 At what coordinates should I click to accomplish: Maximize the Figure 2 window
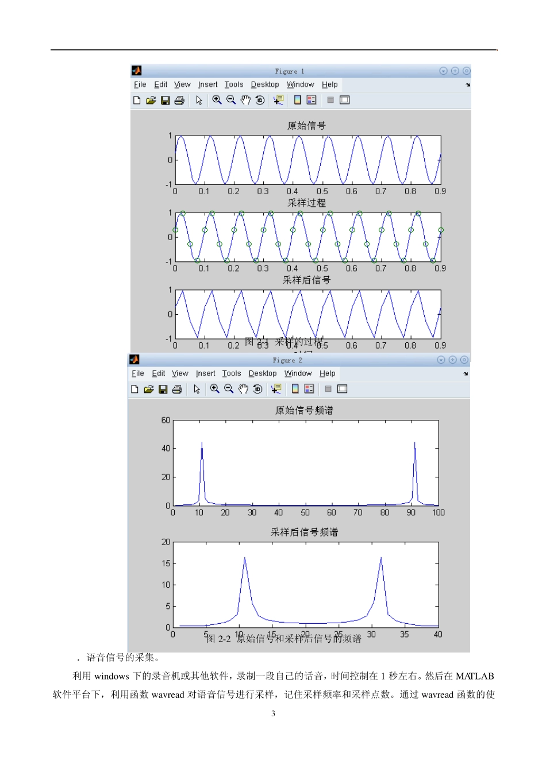click(452, 360)
